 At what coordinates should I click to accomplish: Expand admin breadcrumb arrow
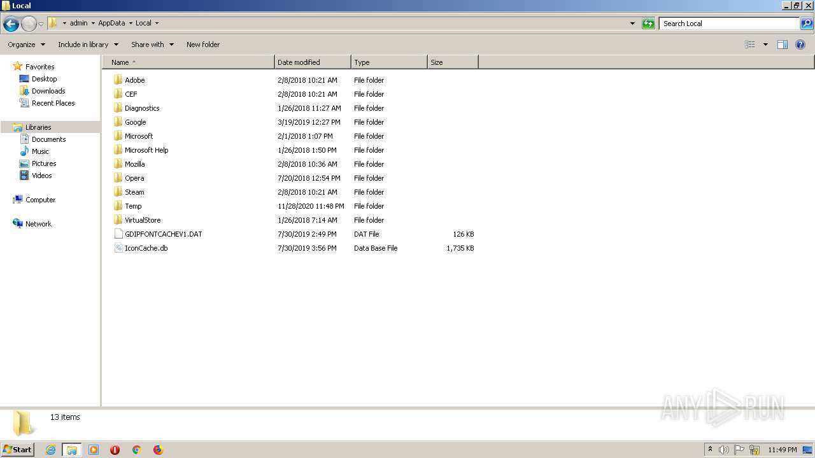click(93, 24)
